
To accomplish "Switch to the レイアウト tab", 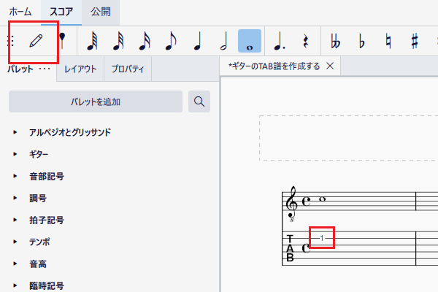I will click(80, 69).
